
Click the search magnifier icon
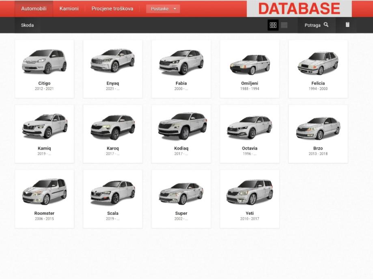click(x=326, y=24)
